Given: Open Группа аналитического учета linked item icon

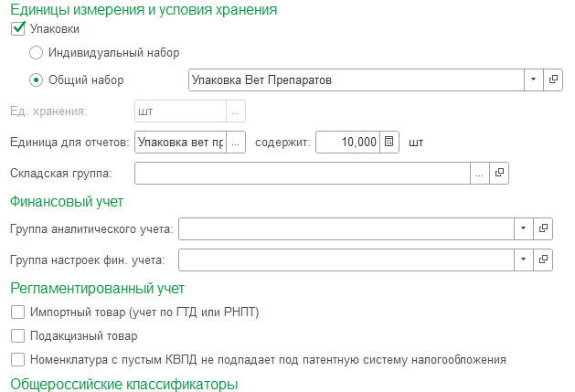Looking at the screenshot, I should pos(542,228).
